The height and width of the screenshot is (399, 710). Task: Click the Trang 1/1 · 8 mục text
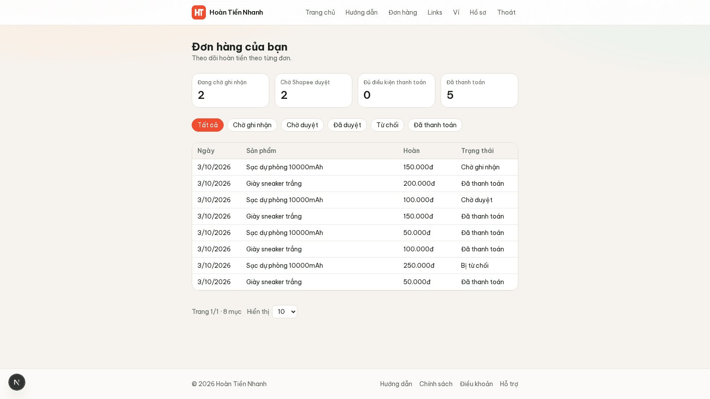(217, 312)
